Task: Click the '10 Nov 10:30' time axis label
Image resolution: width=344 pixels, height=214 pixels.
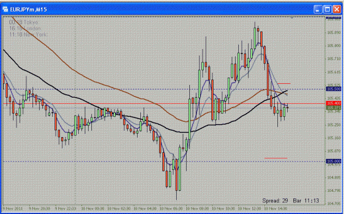Action: click(223, 208)
